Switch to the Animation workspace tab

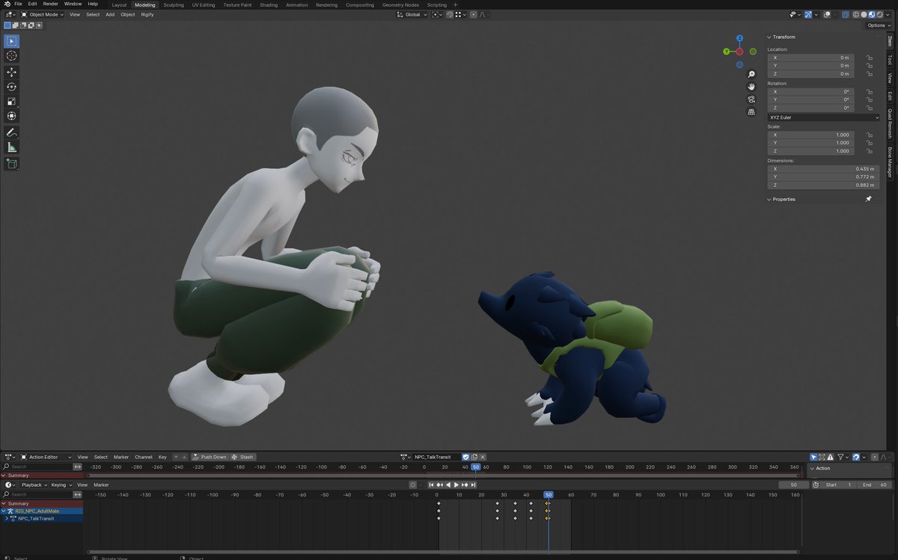point(296,4)
